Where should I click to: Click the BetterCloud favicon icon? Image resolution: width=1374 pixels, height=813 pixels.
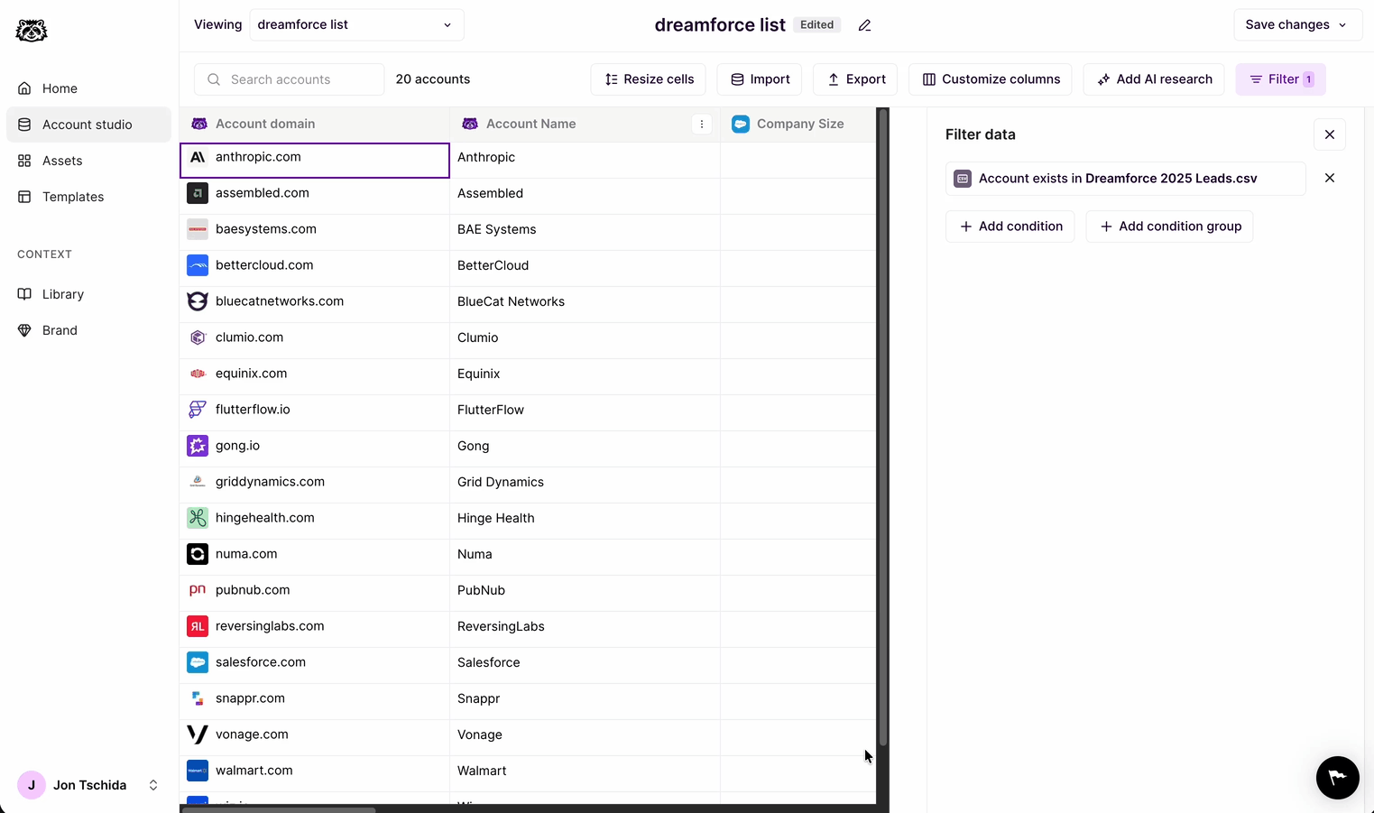tap(198, 265)
